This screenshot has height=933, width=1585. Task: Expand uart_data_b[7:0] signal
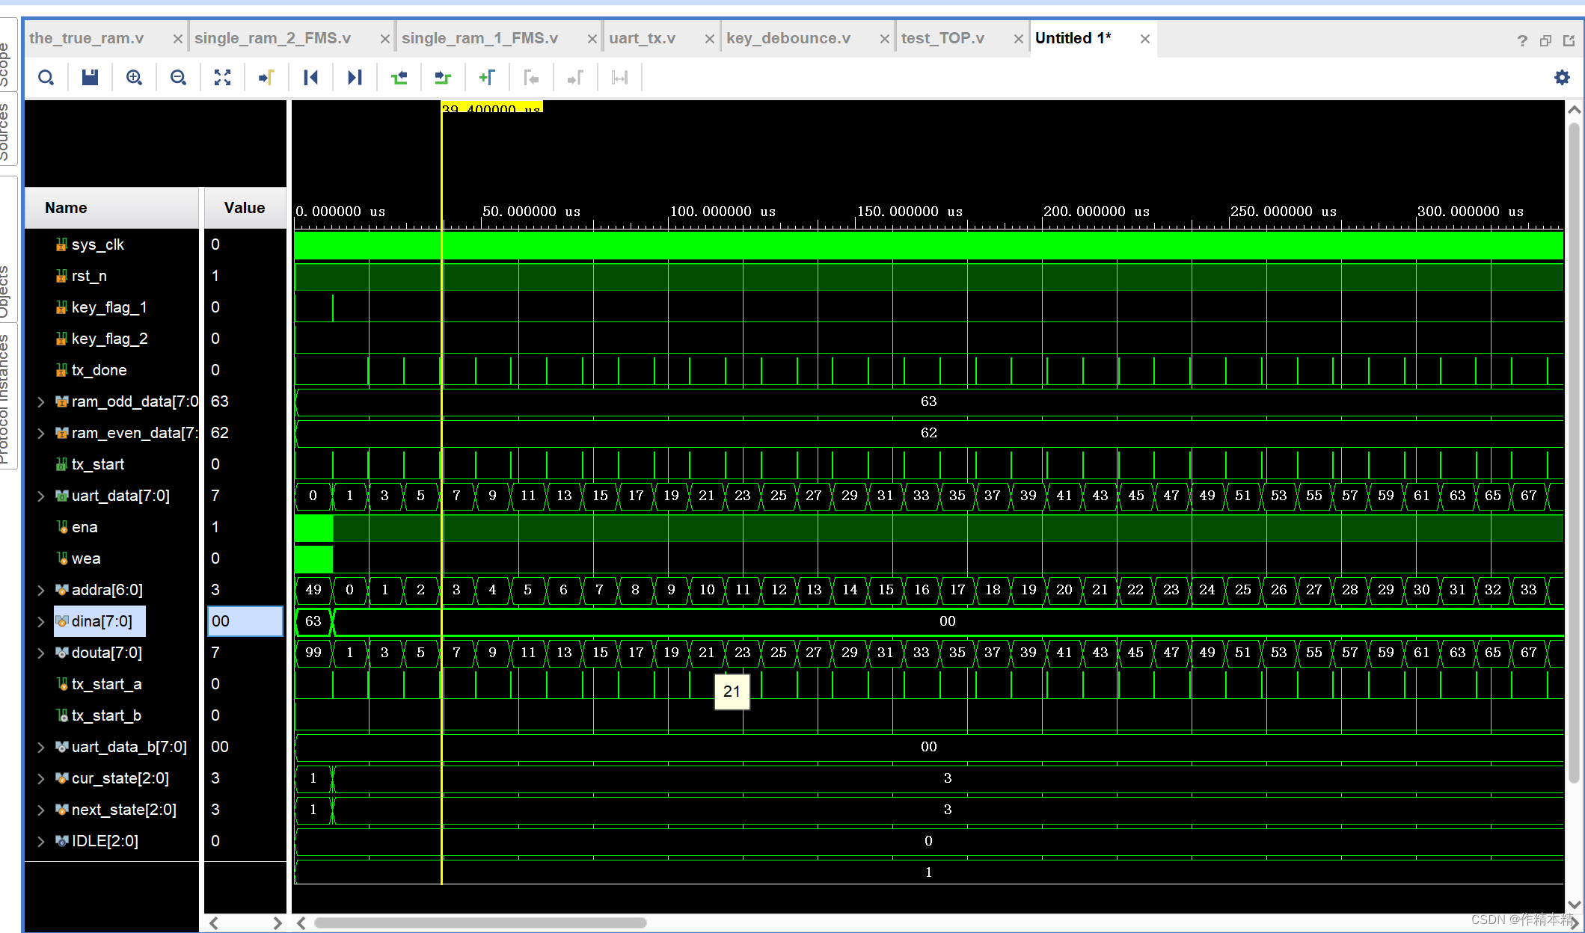click(x=41, y=747)
